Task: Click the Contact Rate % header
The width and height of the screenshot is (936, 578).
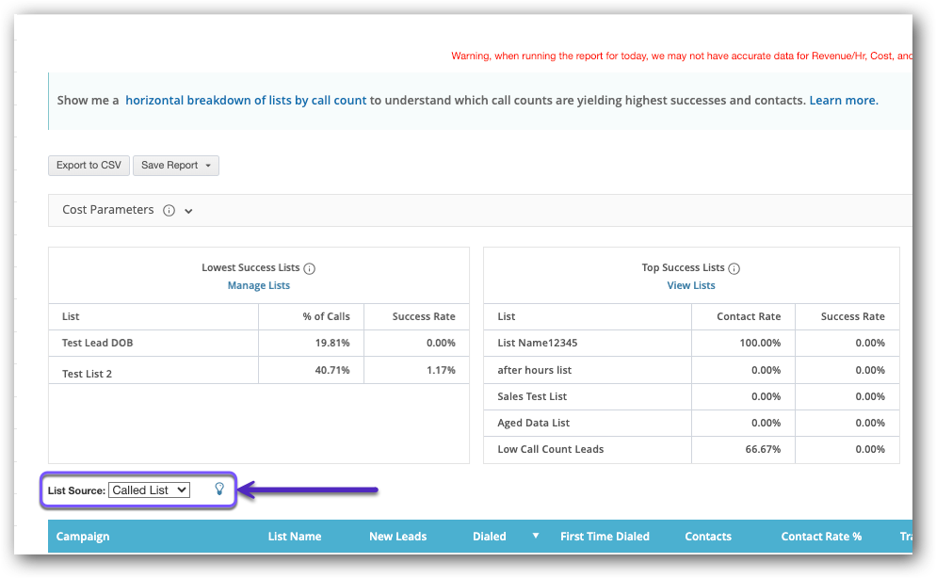Action: [821, 537]
